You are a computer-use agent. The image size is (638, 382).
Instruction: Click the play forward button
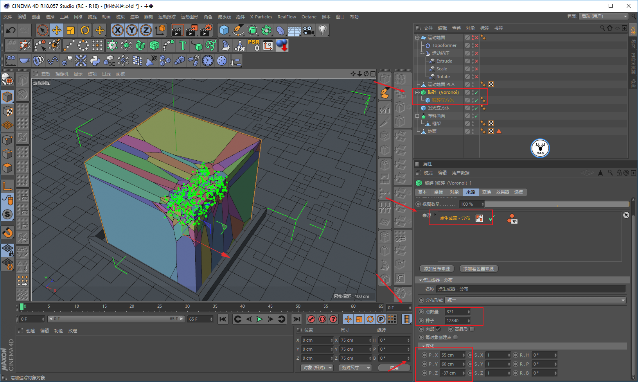tap(259, 319)
